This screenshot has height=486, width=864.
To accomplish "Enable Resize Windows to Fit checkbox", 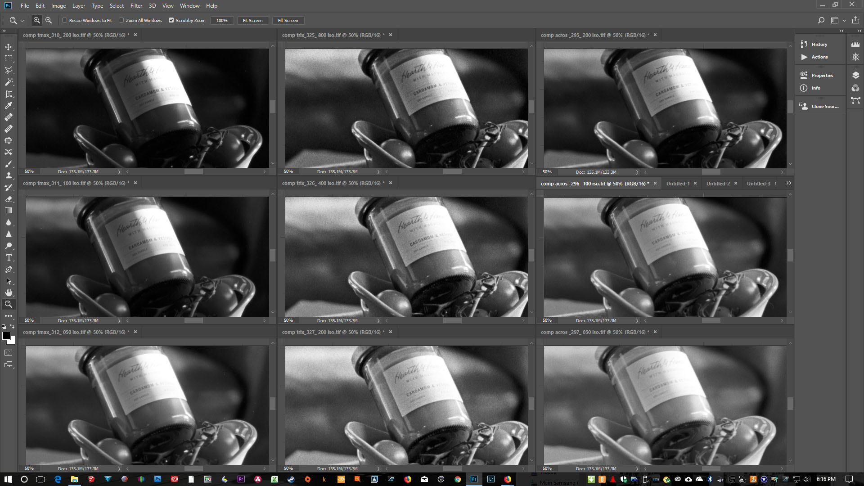I will tap(65, 20).
